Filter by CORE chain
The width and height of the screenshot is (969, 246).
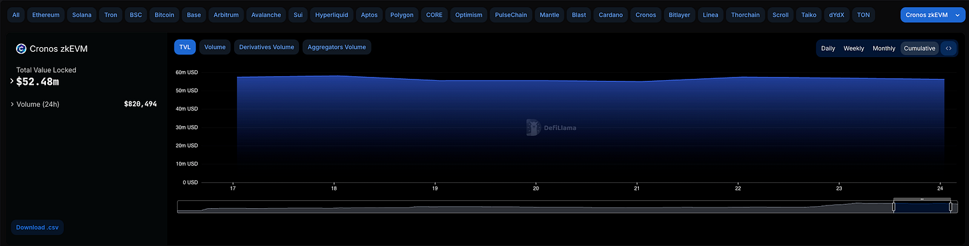(x=434, y=15)
